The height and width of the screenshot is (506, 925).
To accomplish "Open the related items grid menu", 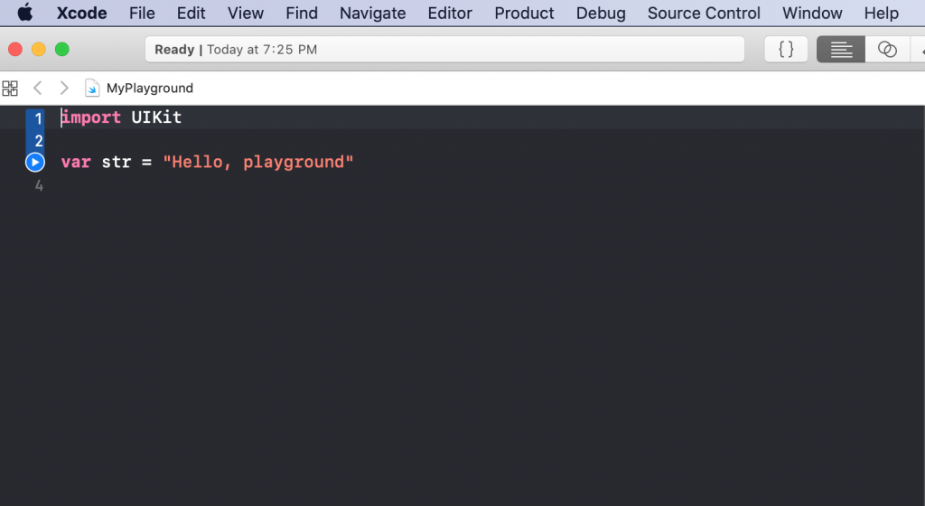I will (10, 89).
